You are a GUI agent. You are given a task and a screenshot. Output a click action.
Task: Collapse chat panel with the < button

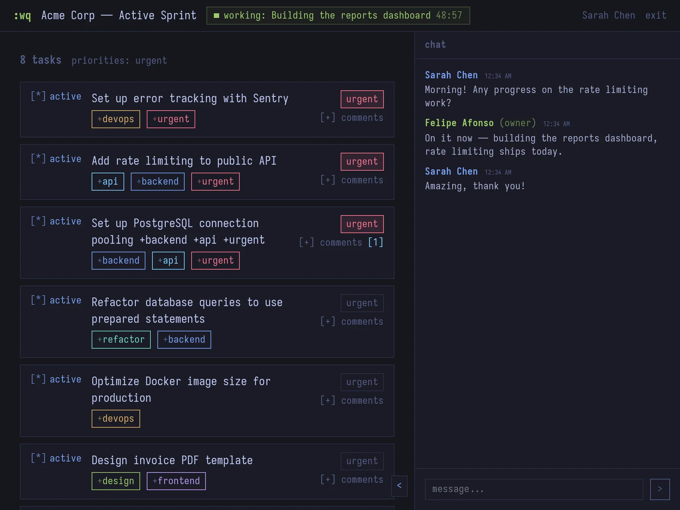pyautogui.click(x=399, y=486)
